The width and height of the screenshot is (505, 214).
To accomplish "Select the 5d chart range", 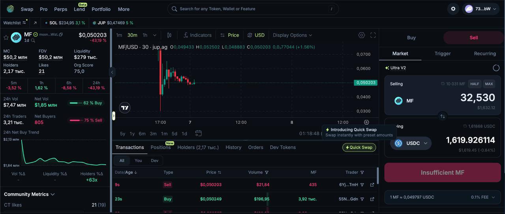I will pos(174,134).
